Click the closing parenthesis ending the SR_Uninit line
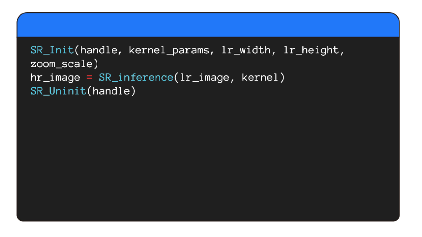This screenshot has width=422, height=237. tap(133, 91)
